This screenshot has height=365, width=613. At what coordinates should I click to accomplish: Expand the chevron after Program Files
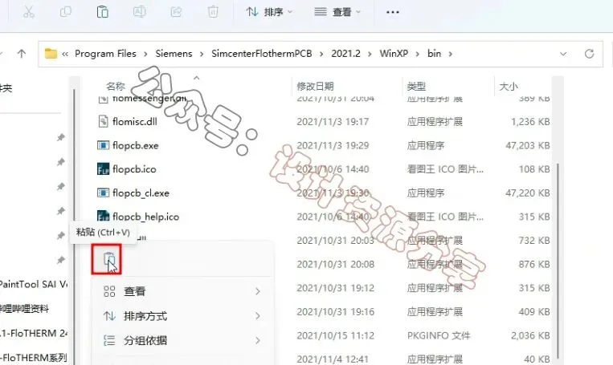[x=145, y=54]
